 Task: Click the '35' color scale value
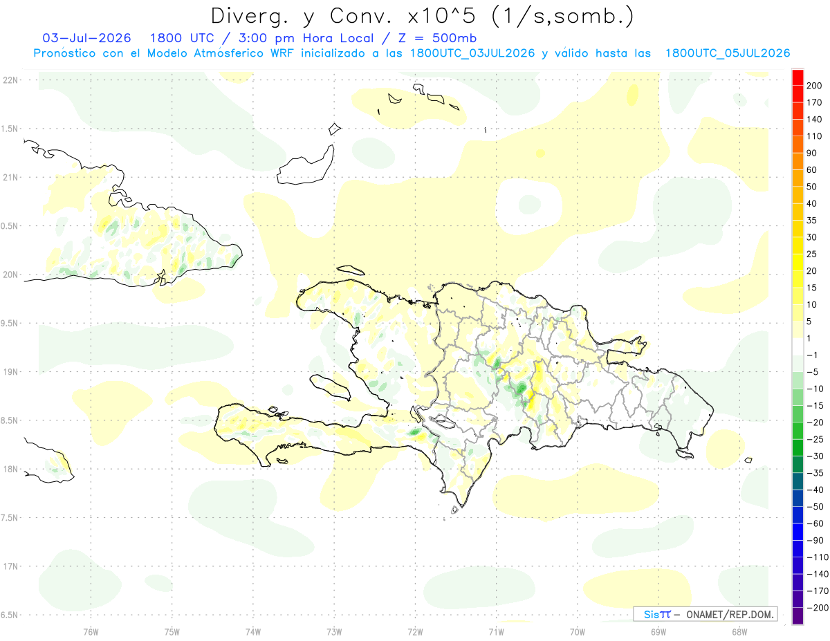point(812,221)
